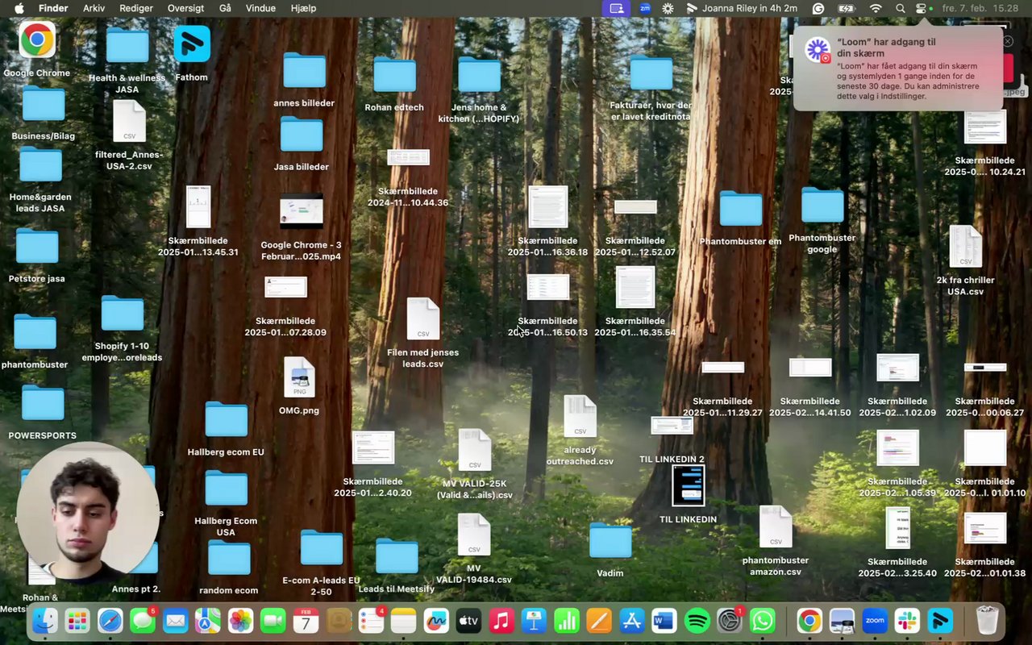Select the OMG.png file

299,377
